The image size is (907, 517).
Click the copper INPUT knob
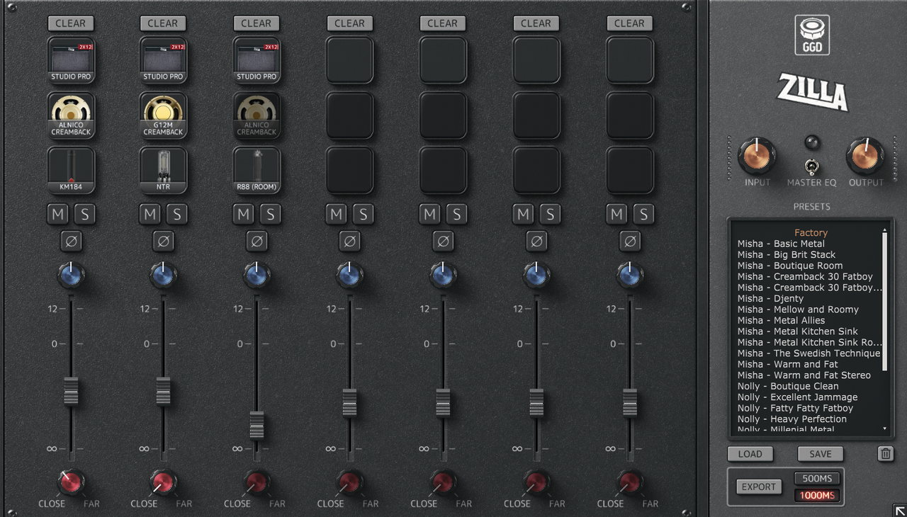[x=757, y=157]
